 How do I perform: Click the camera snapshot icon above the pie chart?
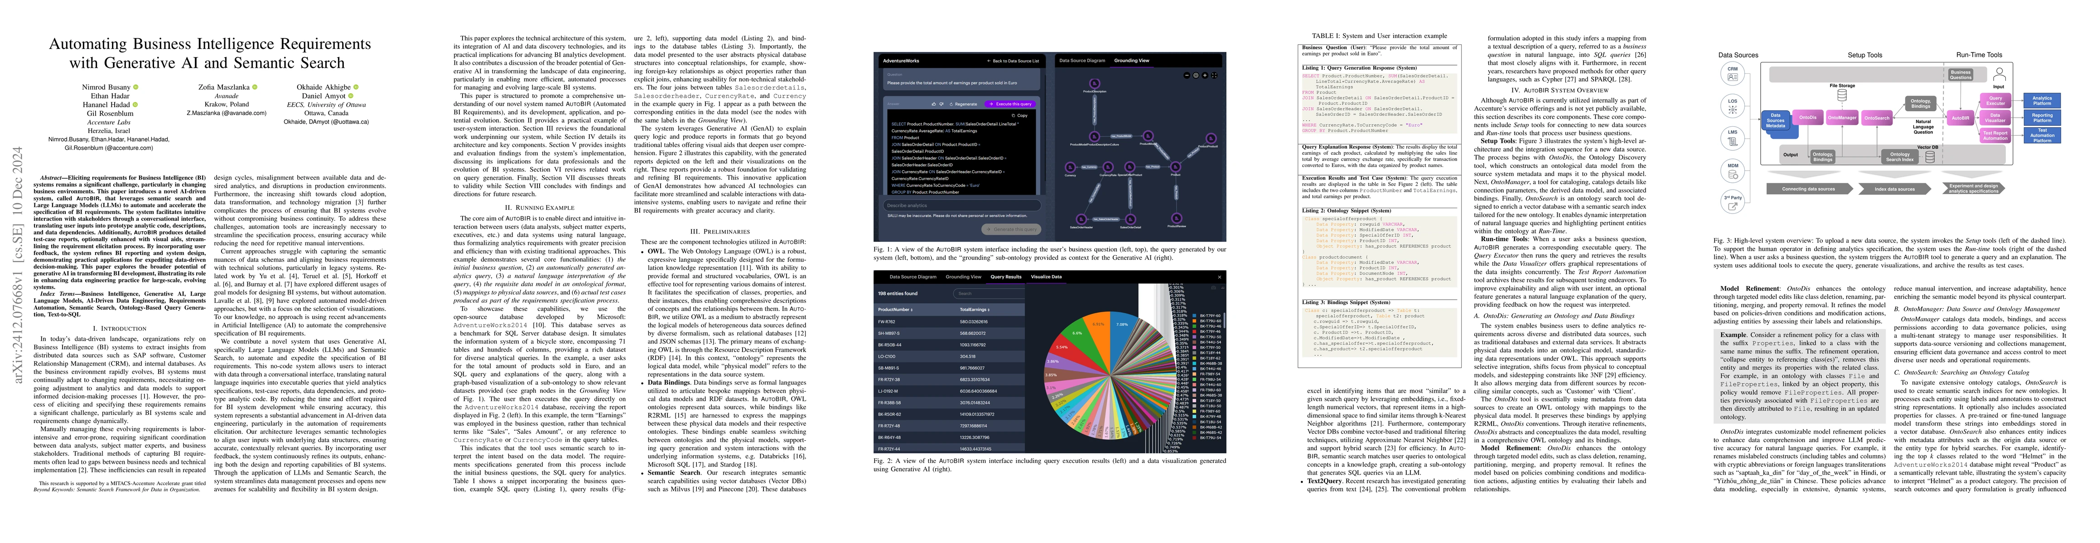coord(1214,288)
